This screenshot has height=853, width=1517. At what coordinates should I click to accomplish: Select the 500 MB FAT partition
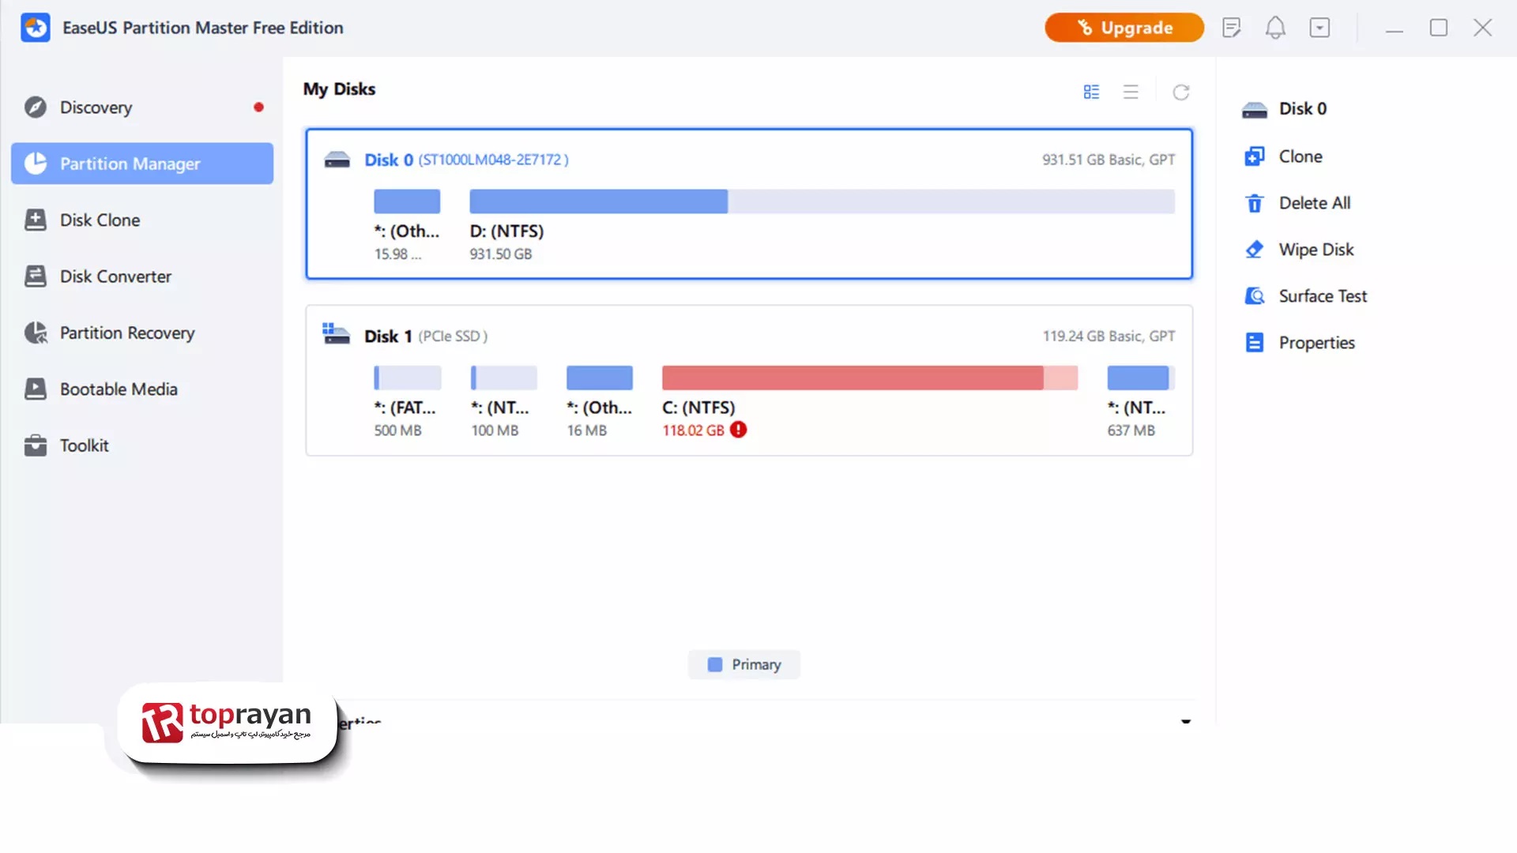(x=407, y=378)
